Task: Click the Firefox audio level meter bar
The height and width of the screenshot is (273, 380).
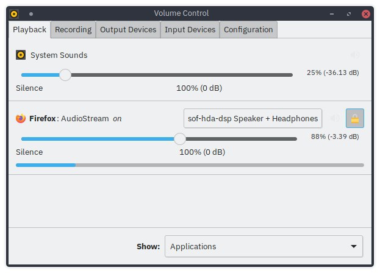Action: (190, 165)
